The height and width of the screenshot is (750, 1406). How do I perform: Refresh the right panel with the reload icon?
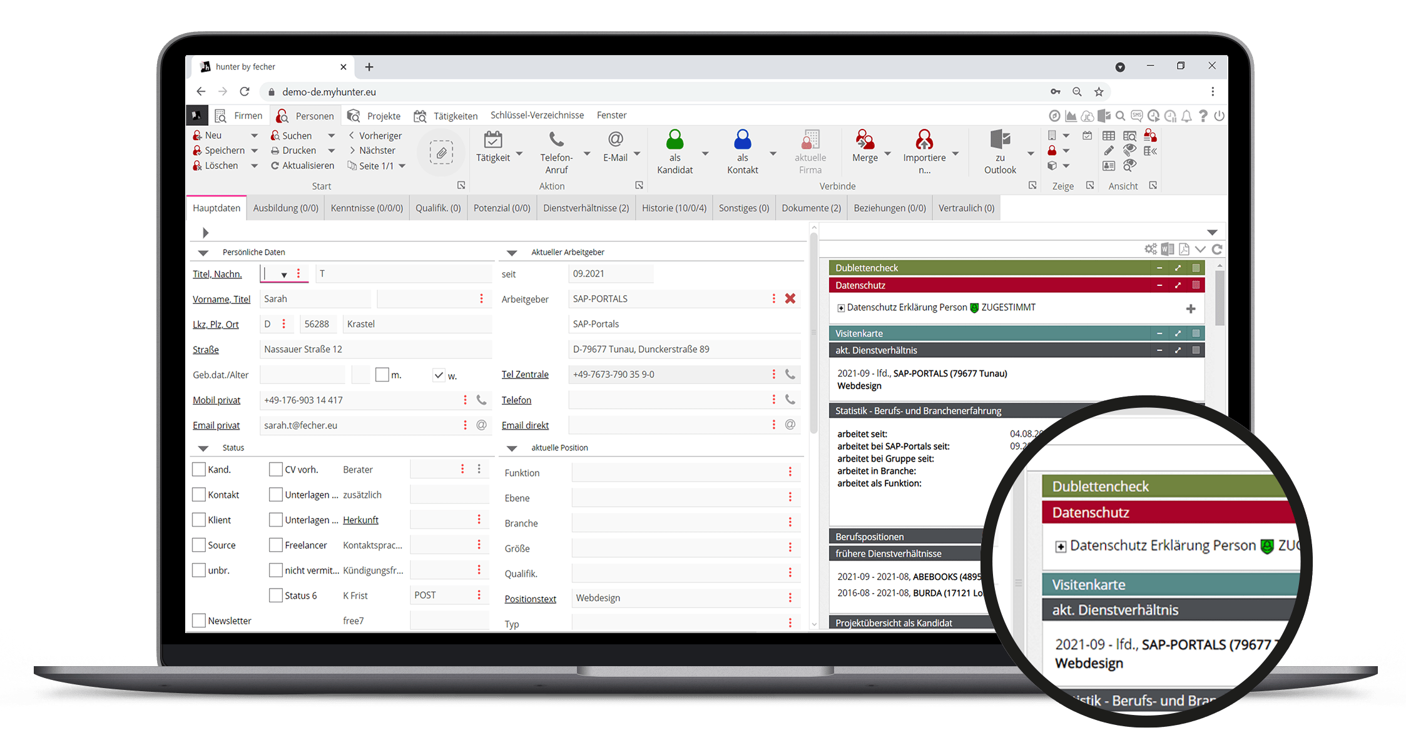tap(1217, 249)
